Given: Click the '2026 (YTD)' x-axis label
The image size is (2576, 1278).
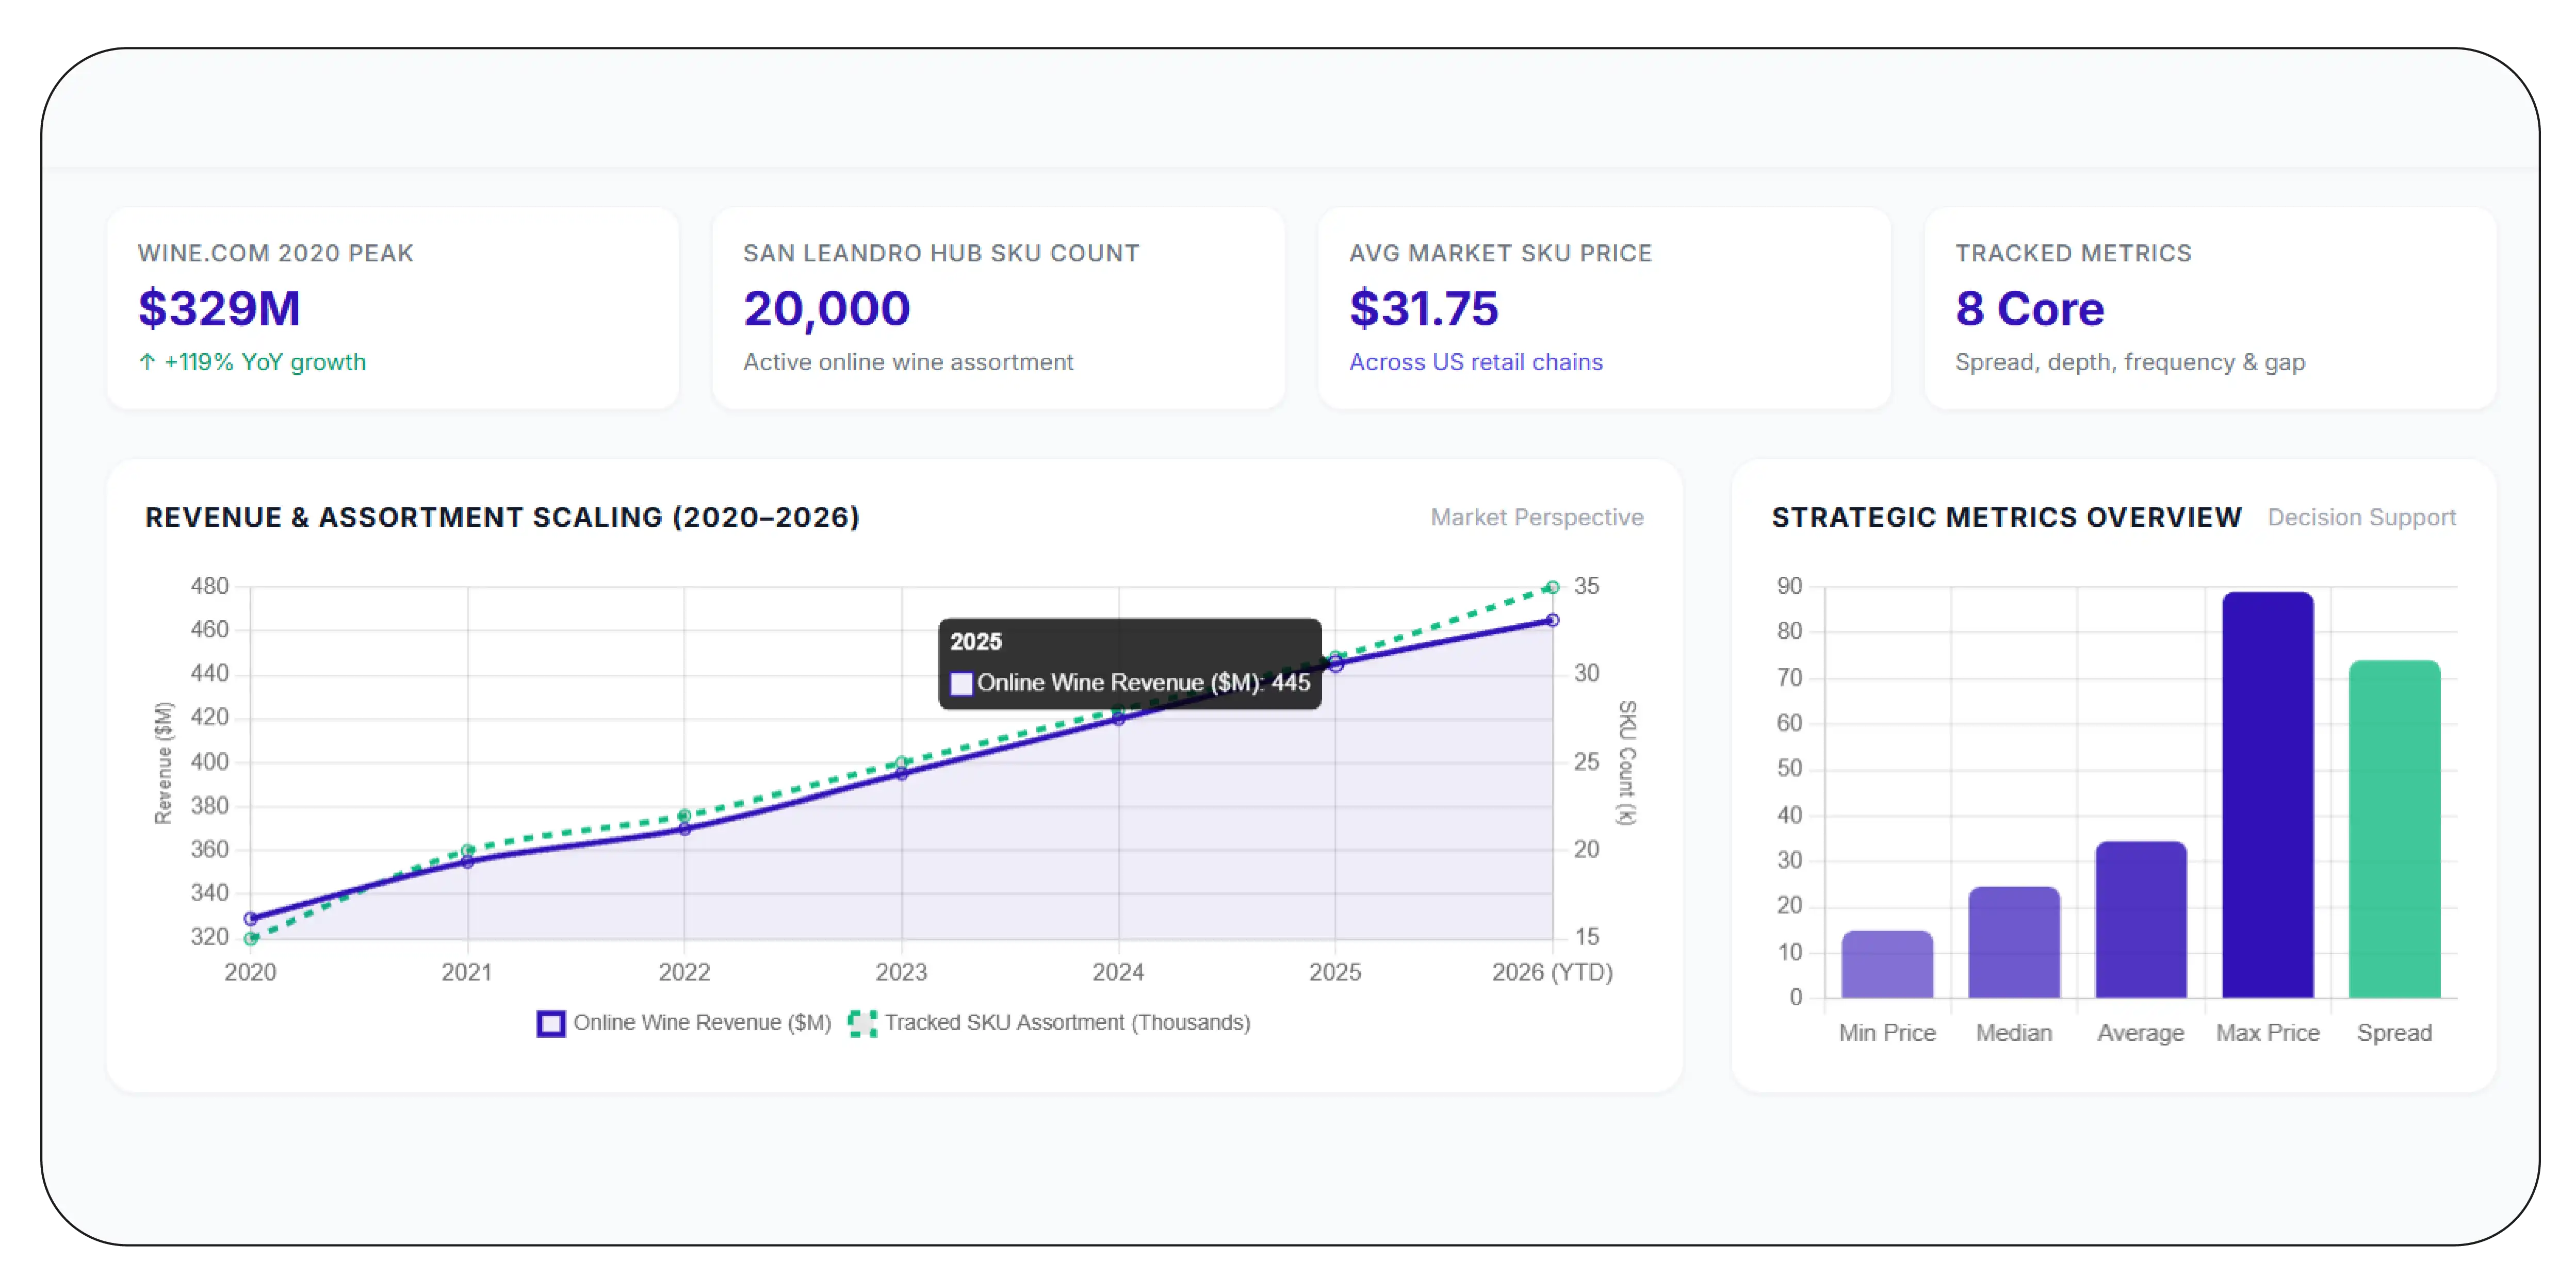Looking at the screenshot, I should tap(1552, 972).
